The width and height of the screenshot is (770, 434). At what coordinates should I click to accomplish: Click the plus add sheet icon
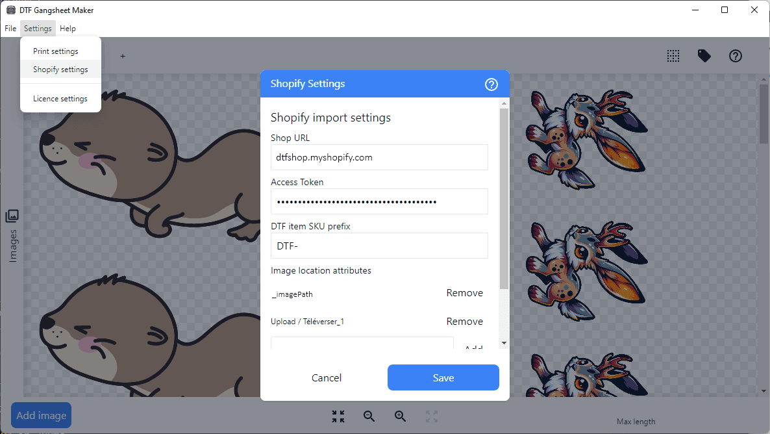(x=123, y=56)
